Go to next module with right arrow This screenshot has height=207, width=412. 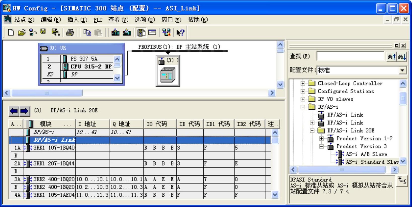pos(24,111)
